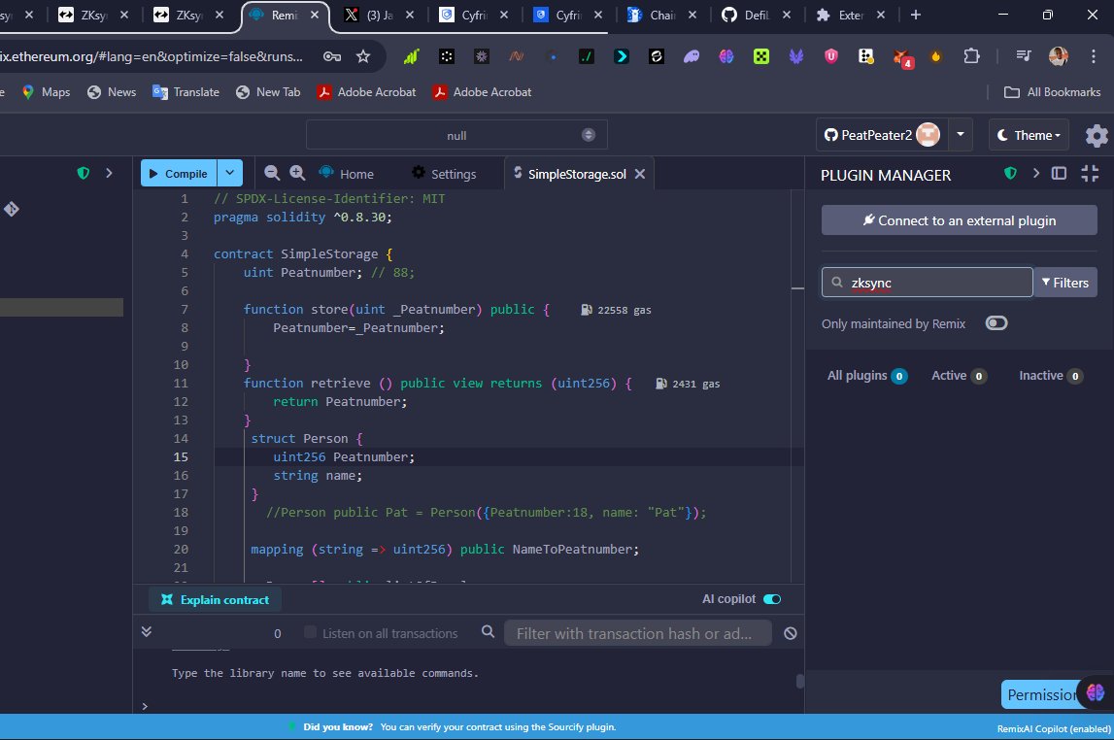Screen dimensions: 1114x740
Task: Open the Chrome three-dot menu
Action: point(1093,57)
